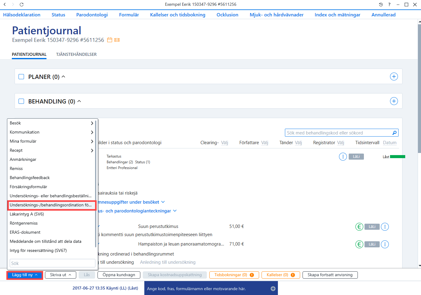The width and height of the screenshot is (421, 295).
Task: Reload the page with refresh icon
Action: (x=22, y=5)
